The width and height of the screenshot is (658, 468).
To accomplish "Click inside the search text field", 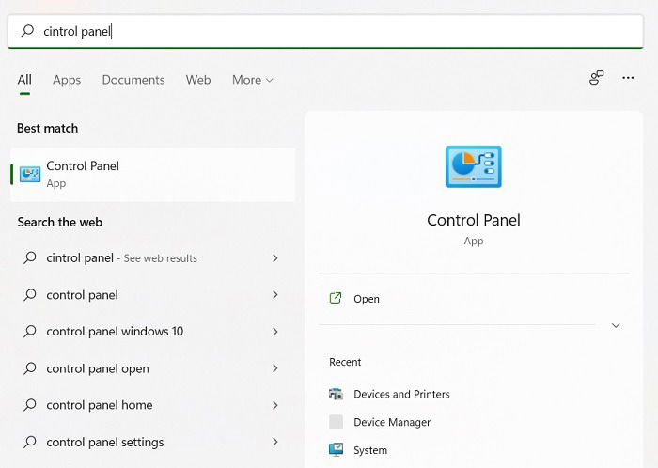I will point(325,31).
